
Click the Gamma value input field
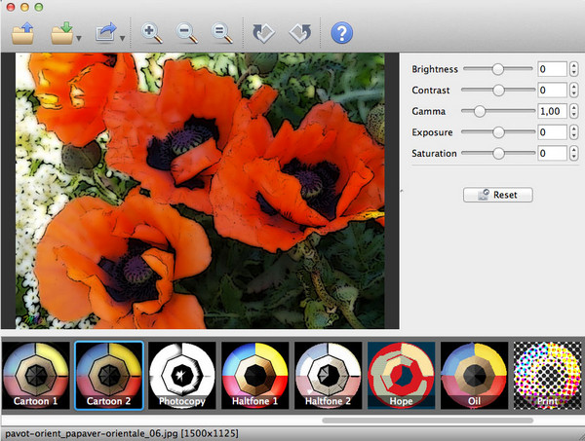(x=552, y=111)
